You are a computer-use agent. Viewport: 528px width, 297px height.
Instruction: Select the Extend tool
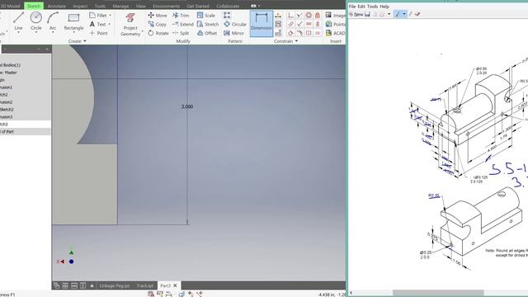183,24
